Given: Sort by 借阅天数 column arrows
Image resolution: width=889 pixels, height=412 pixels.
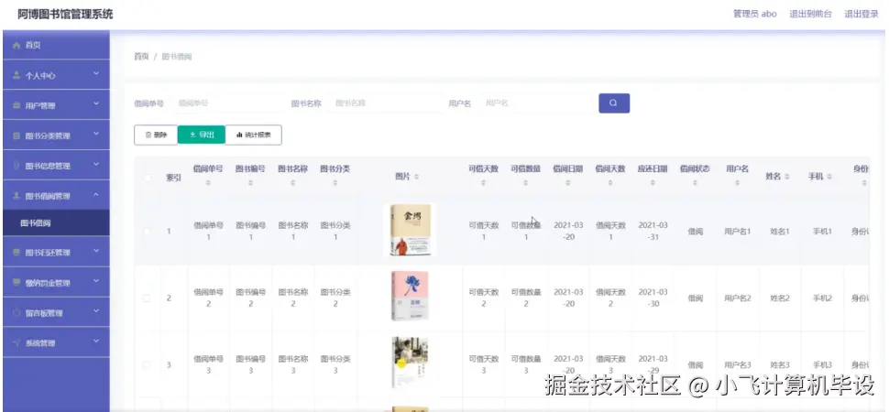Looking at the screenshot, I should 610,183.
